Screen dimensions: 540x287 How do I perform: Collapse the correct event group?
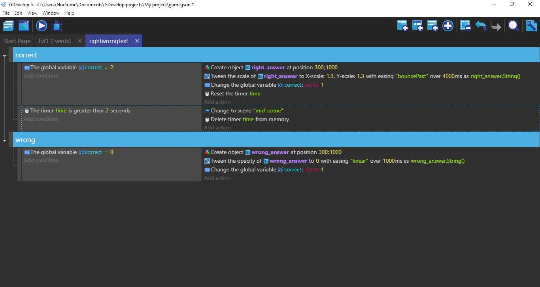click(5, 55)
